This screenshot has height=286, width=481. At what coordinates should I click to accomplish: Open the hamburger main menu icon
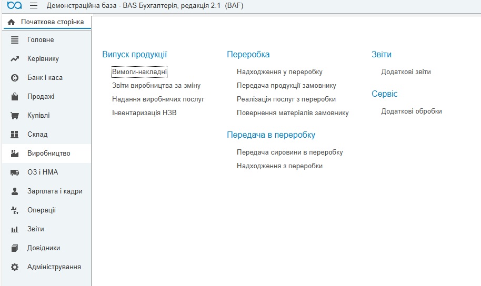pyautogui.click(x=34, y=6)
